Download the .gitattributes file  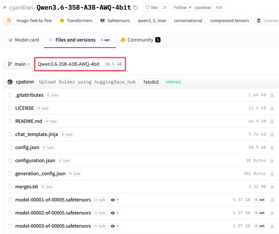point(272,95)
